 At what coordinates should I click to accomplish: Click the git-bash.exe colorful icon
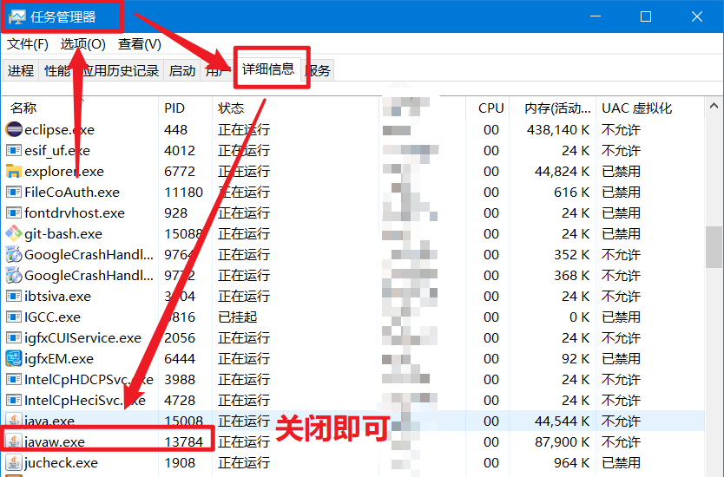point(14,233)
